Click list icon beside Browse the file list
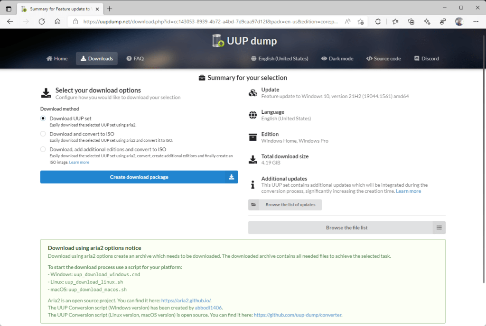 [439, 228]
